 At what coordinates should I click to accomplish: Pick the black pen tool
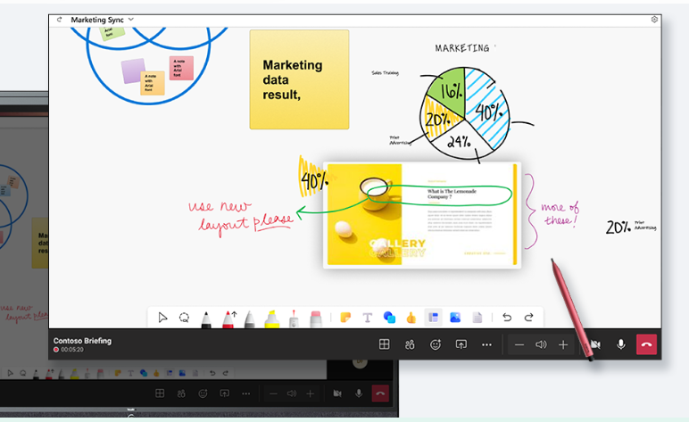pyautogui.click(x=206, y=318)
